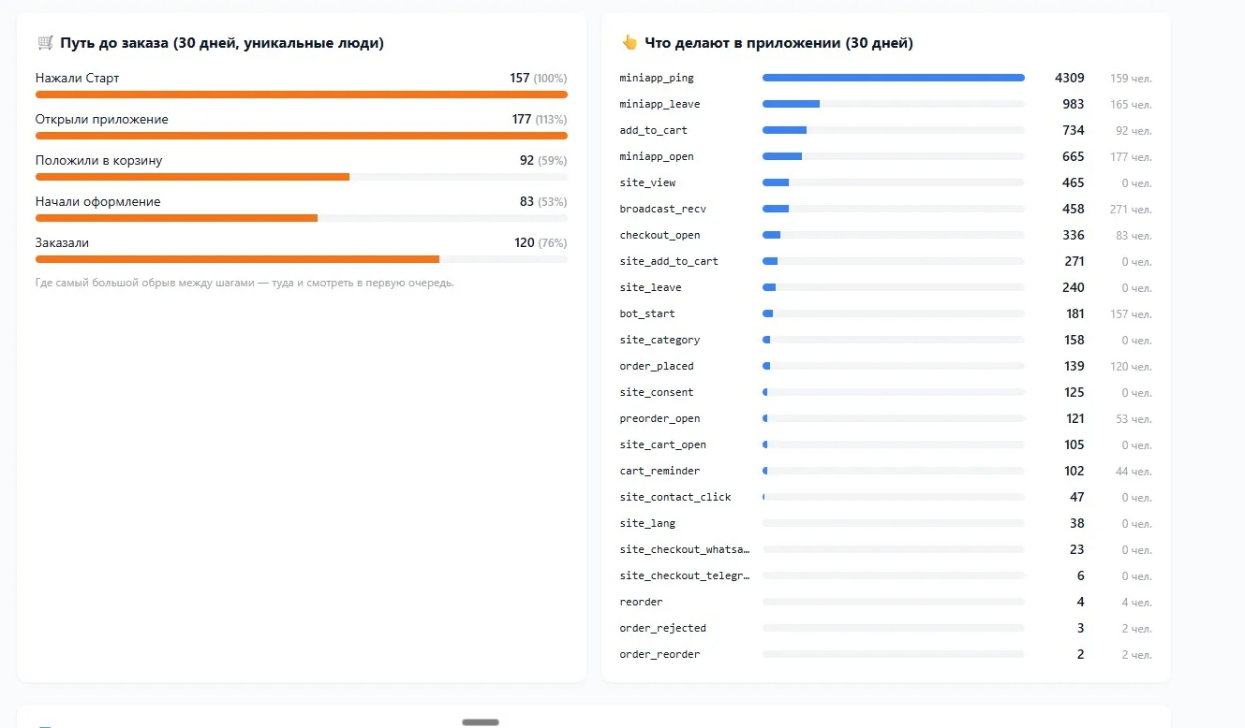Click the heading Путь до заказа (30 дней, уникальные люди)
Viewport: 1245px width, 728px height.
[222, 43]
